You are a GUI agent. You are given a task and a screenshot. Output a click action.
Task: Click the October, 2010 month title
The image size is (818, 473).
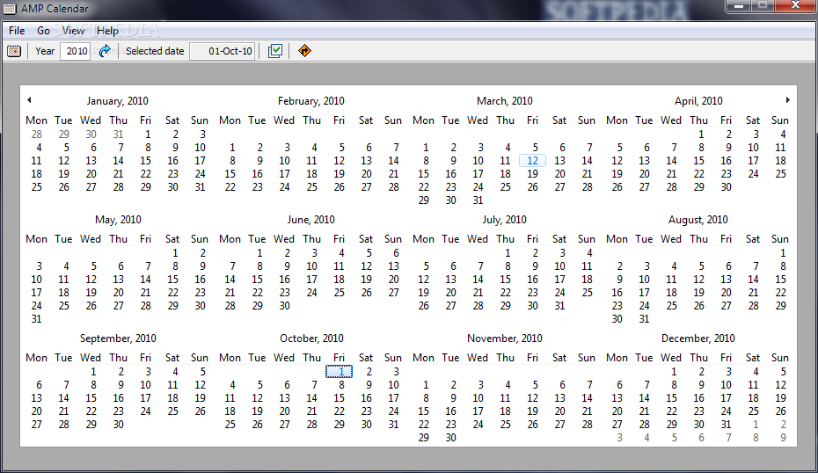tap(311, 338)
